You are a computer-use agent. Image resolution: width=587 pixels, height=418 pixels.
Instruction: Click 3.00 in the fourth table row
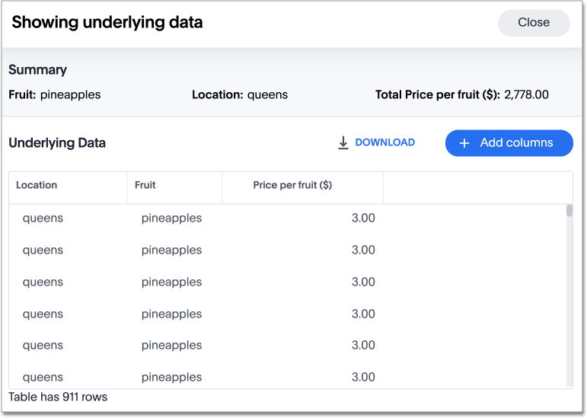363,314
